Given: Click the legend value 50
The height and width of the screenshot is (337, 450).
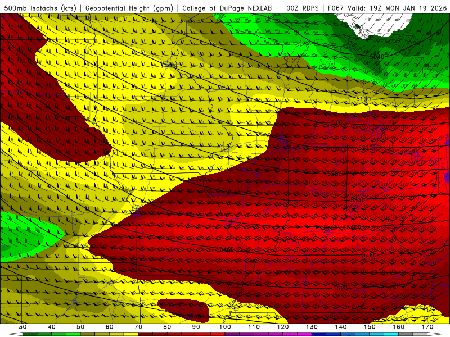Looking at the screenshot, I should point(80,327).
